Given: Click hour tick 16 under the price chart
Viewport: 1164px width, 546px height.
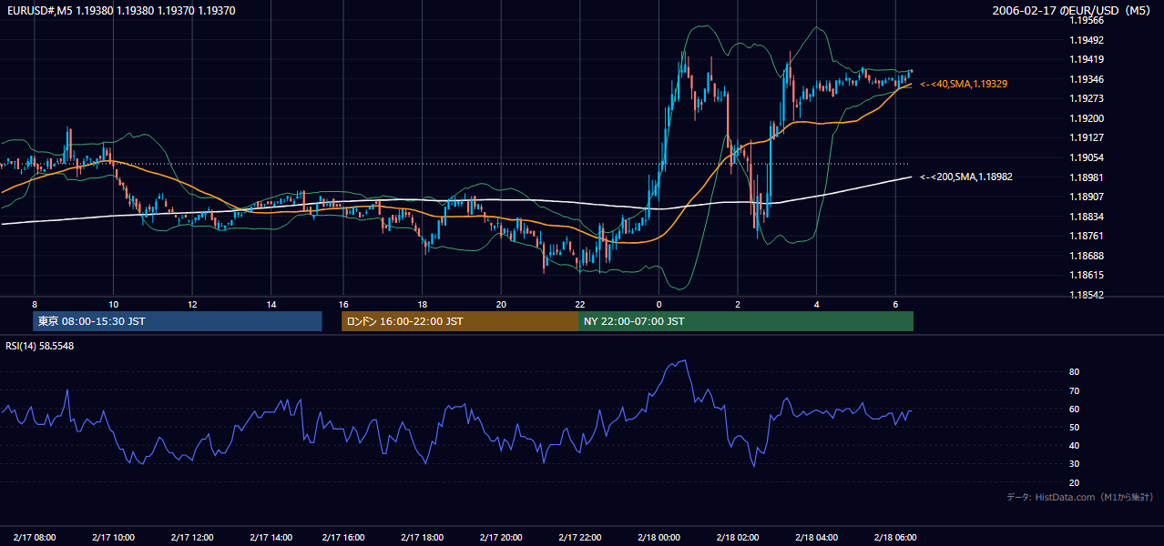Looking at the screenshot, I should pos(343,305).
